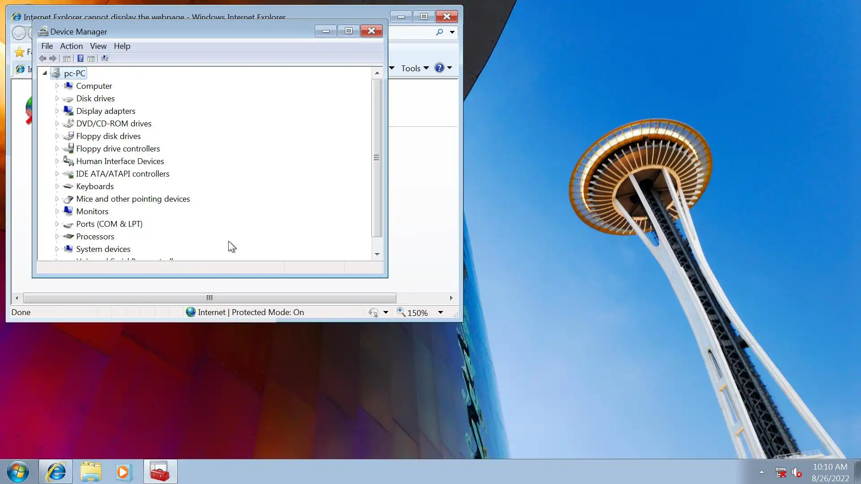Click Scan for hardware changes toolbar icon
The height and width of the screenshot is (484, 861).
104,58
